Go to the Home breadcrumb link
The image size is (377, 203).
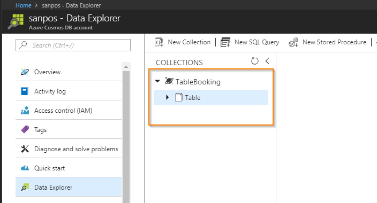[24, 5]
